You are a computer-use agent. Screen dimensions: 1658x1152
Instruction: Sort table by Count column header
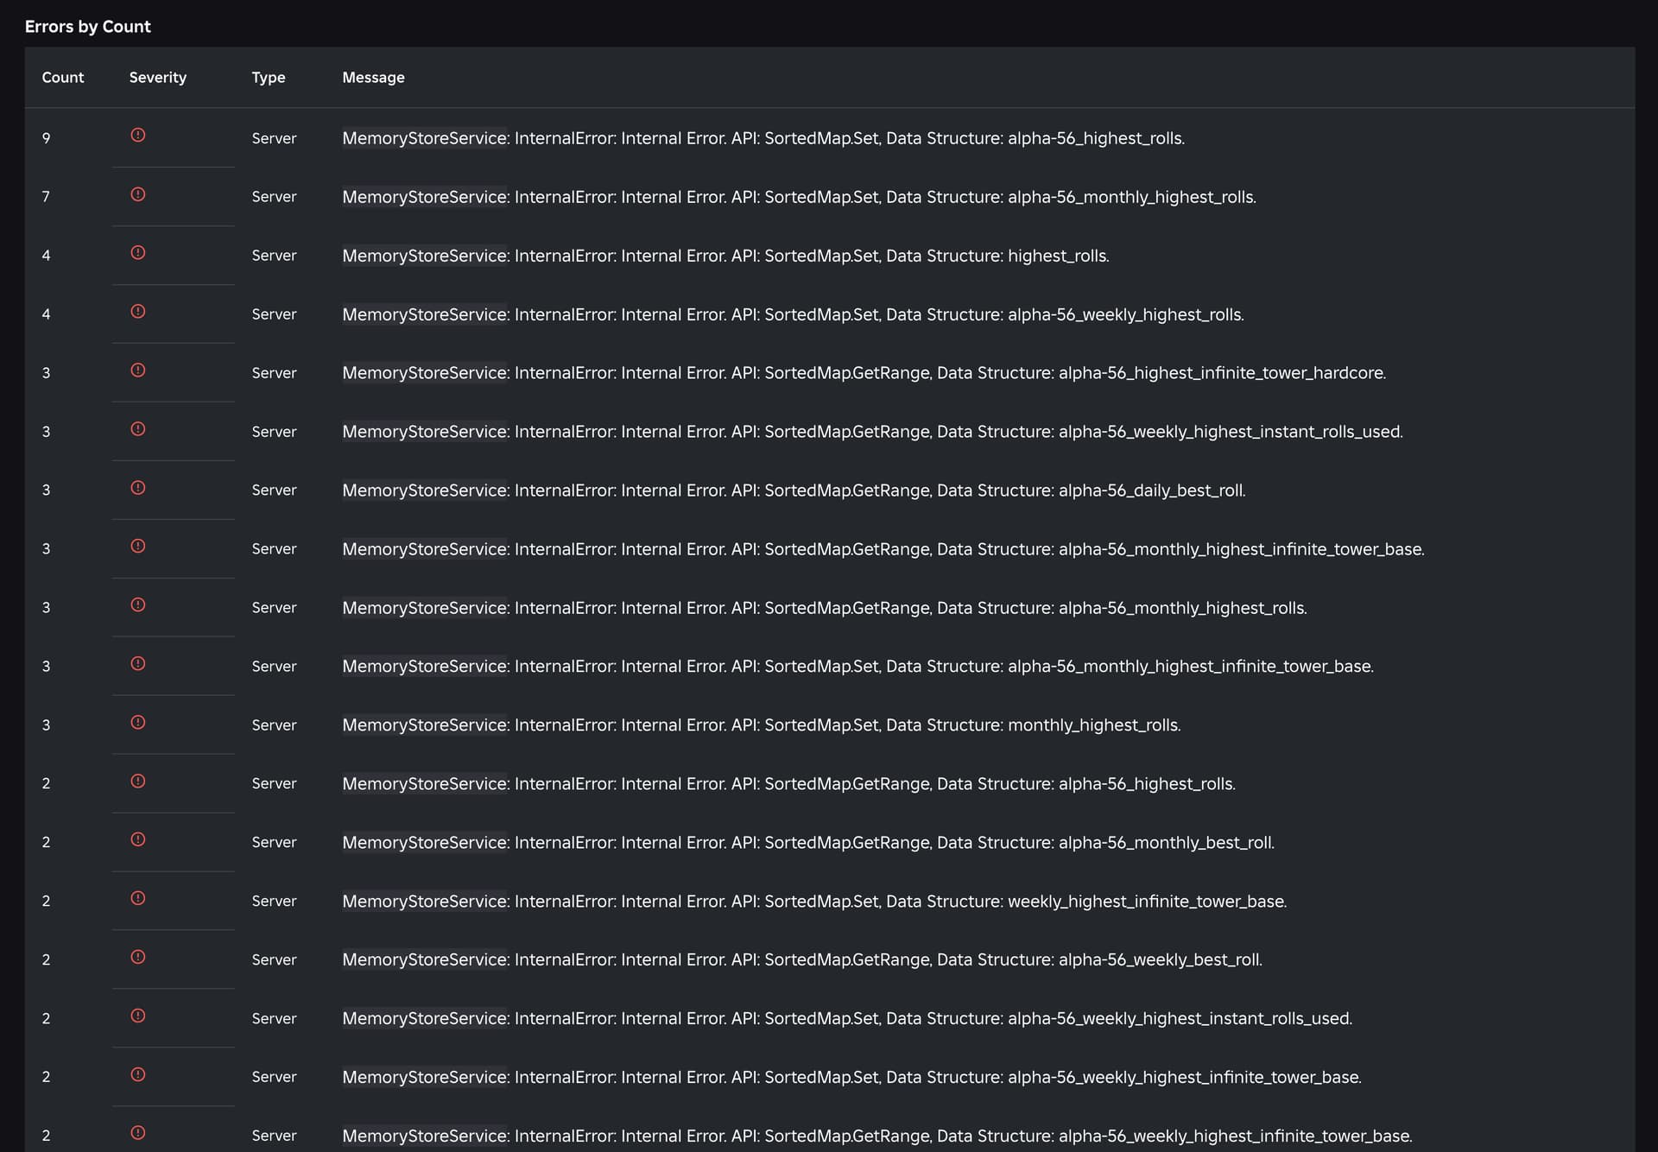[63, 78]
